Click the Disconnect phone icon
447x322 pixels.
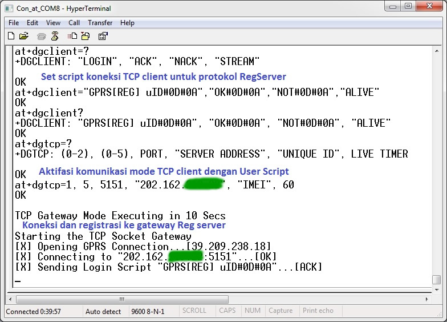point(55,36)
